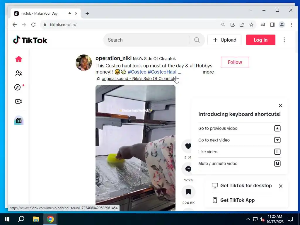The height and width of the screenshot is (225, 300).
Task: Open the #Costco hashtag
Action: 137,72
